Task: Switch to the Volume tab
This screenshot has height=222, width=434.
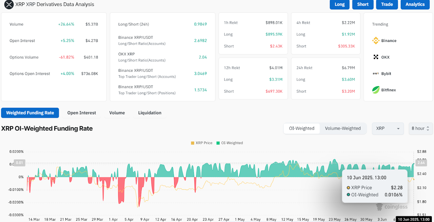Action: [117, 113]
